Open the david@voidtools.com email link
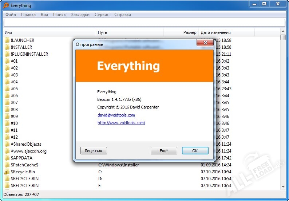Screen dimensions: 289x201 (116, 115)
